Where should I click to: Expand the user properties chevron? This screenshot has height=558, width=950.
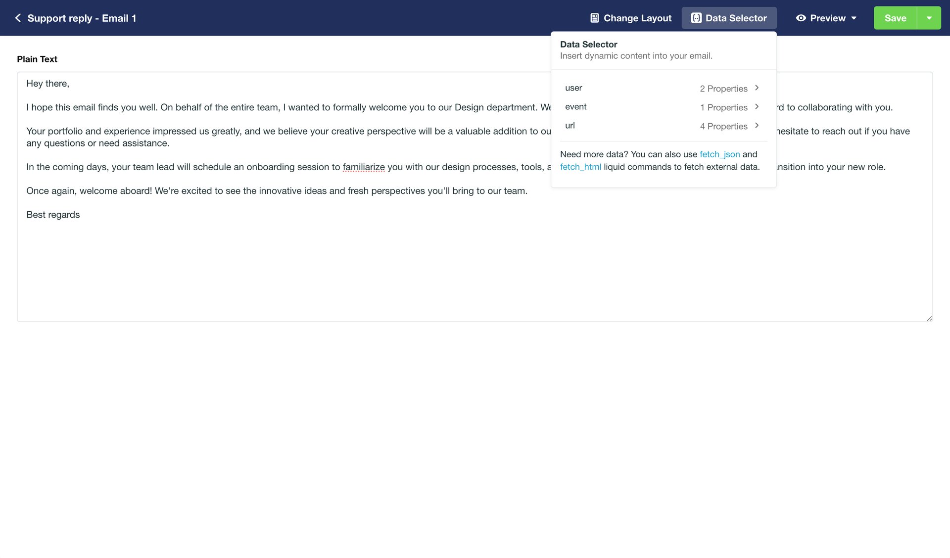[757, 88]
